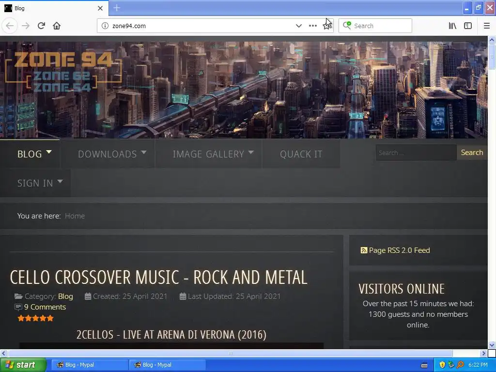The width and height of the screenshot is (496, 372).
Task: Open a new tab with plus button
Action: (x=117, y=8)
